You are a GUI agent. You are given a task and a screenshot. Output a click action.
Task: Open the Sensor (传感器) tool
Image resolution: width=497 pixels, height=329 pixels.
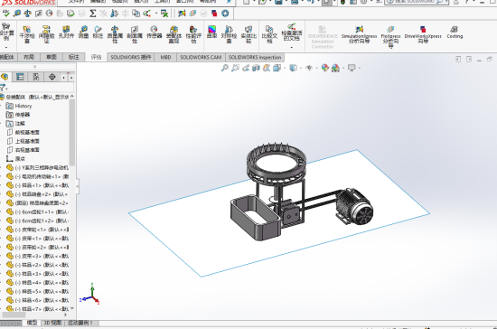[154, 32]
